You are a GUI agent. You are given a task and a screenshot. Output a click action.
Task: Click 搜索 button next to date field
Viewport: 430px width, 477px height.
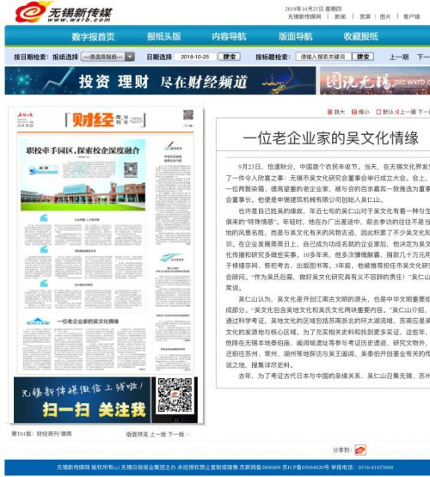(229, 57)
